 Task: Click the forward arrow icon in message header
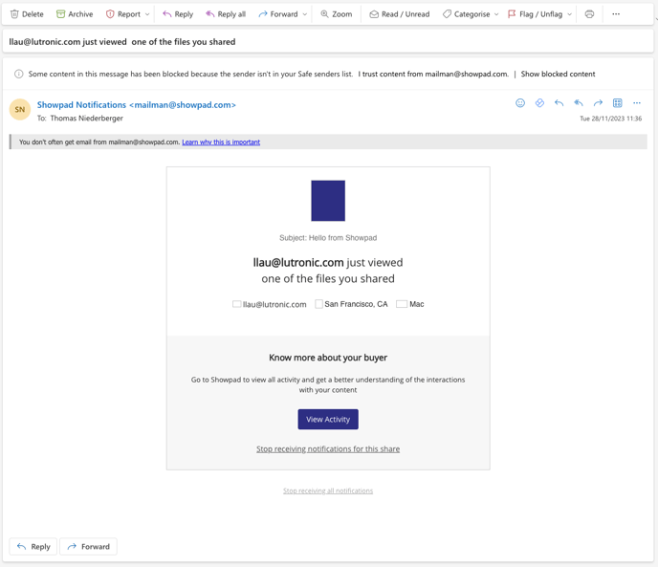click(598, 103)
